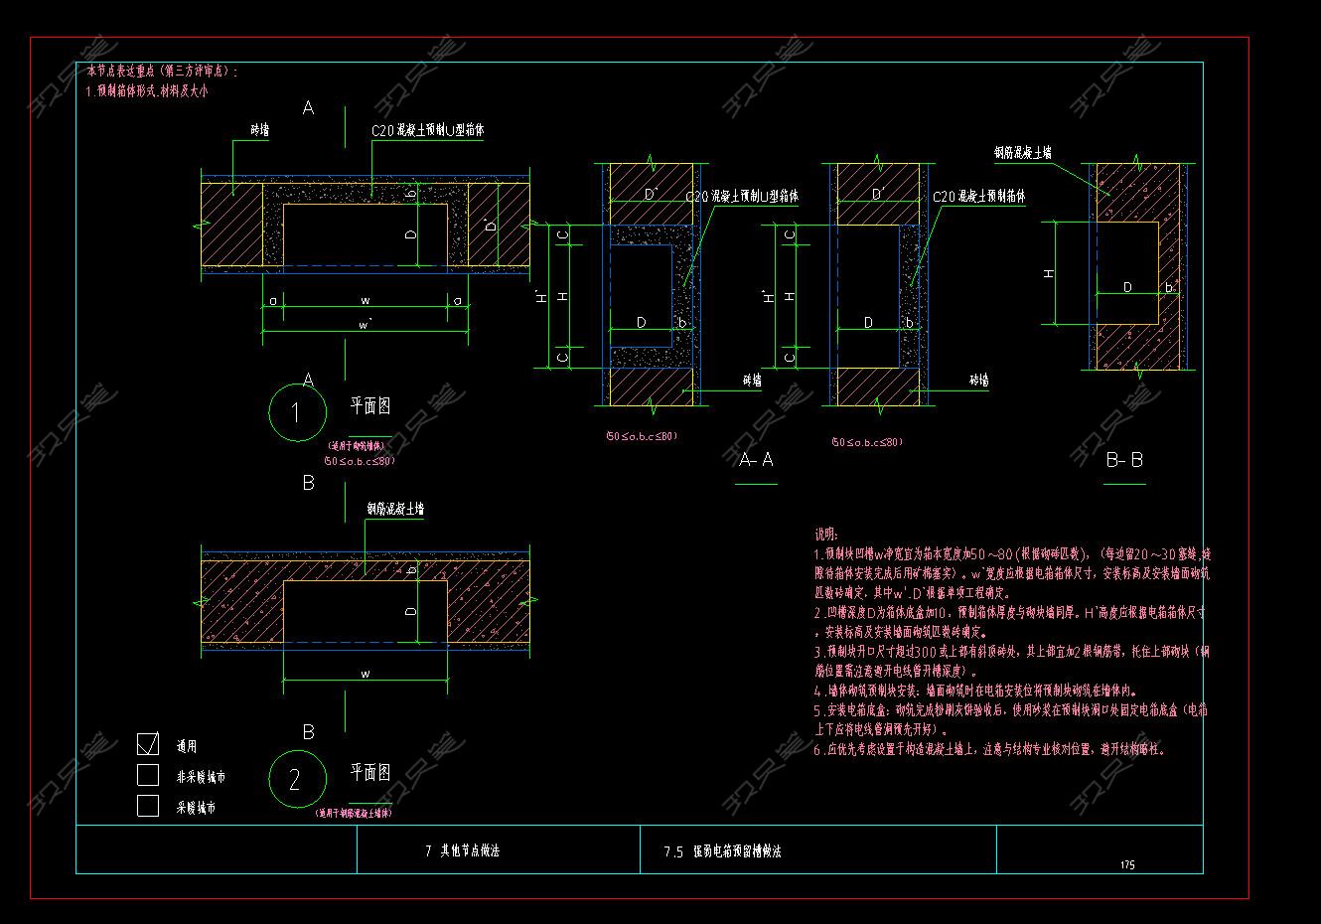Click 钢筋混凝土墙 label above B-B section
This screenshot has height=924, width=1321.
click(x=1023, y=153)
